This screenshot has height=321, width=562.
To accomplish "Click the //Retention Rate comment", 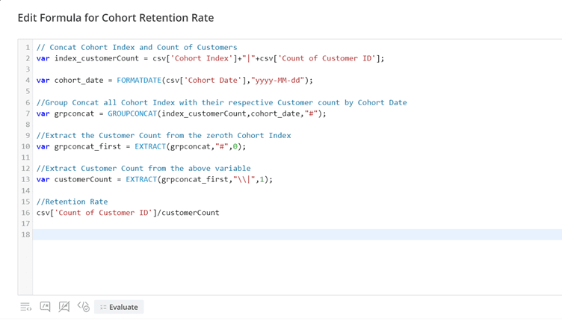I will 72,202.
